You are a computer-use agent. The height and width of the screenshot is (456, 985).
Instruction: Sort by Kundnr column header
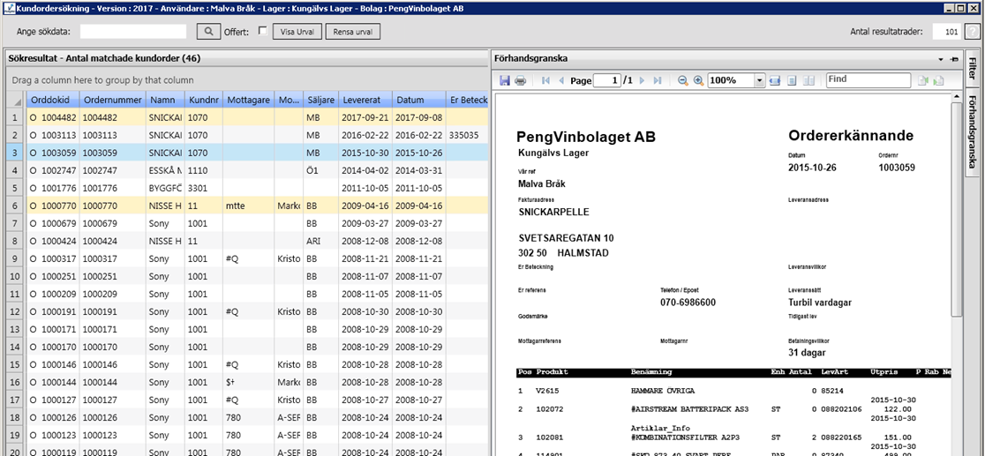click(x=204, y=100)
